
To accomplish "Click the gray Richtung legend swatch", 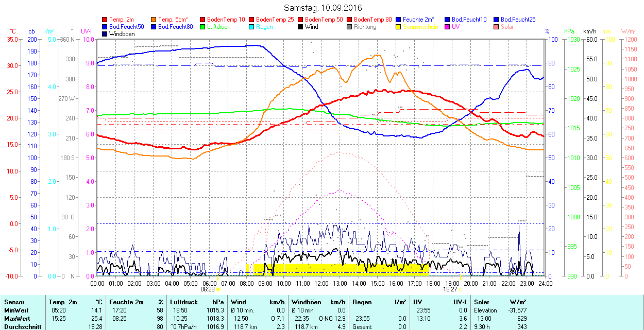I will 350,27.
